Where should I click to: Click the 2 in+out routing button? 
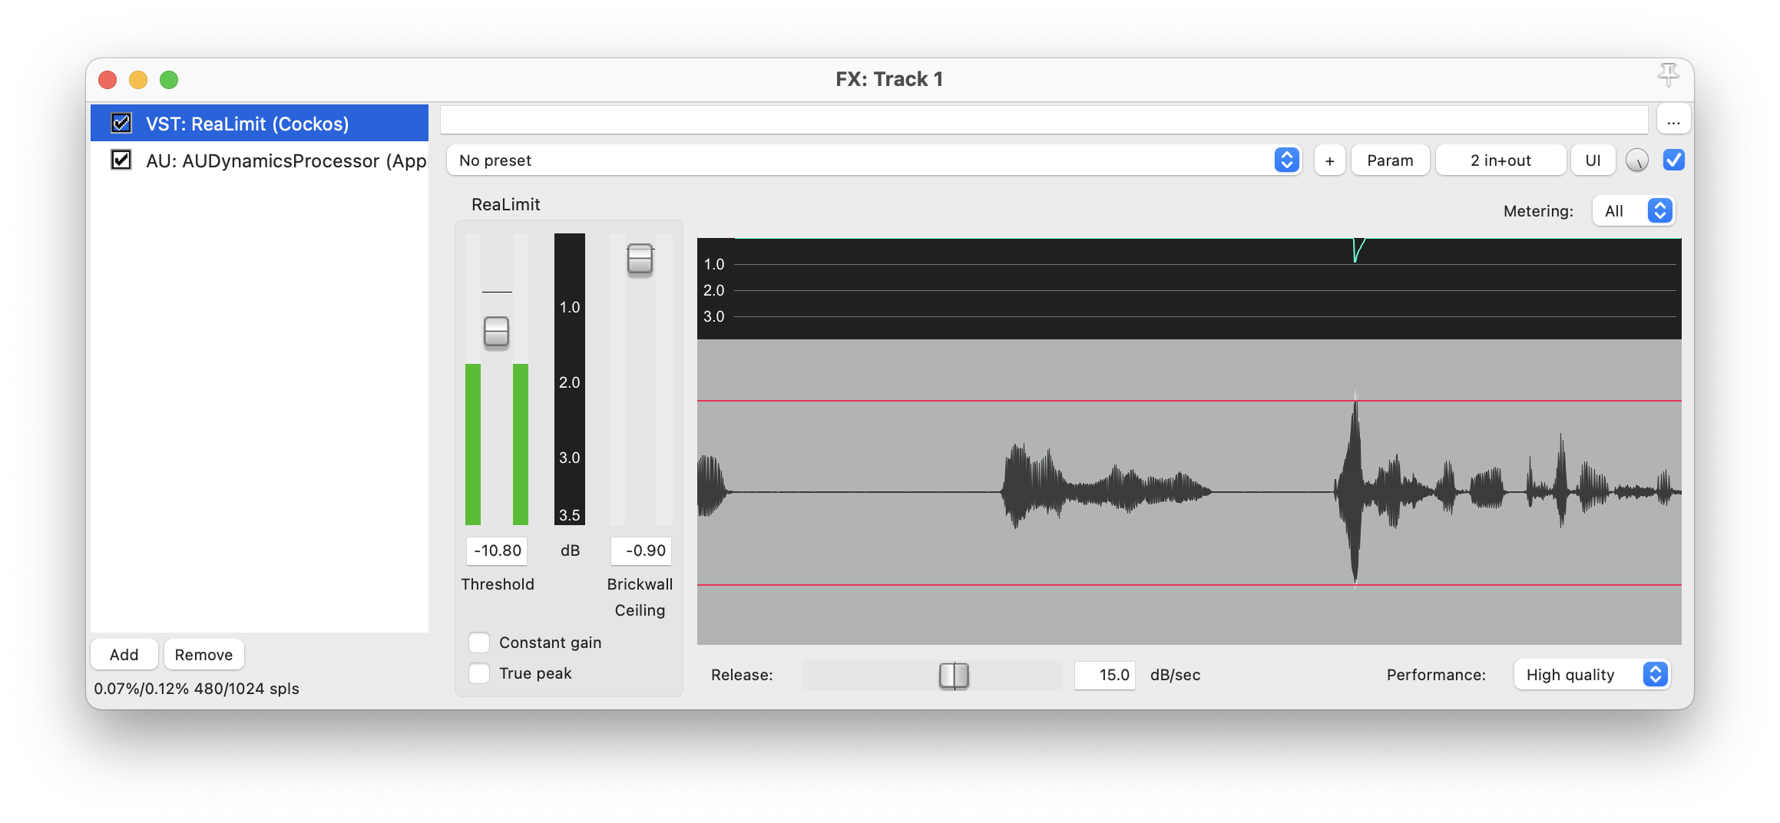(1500, 160)
